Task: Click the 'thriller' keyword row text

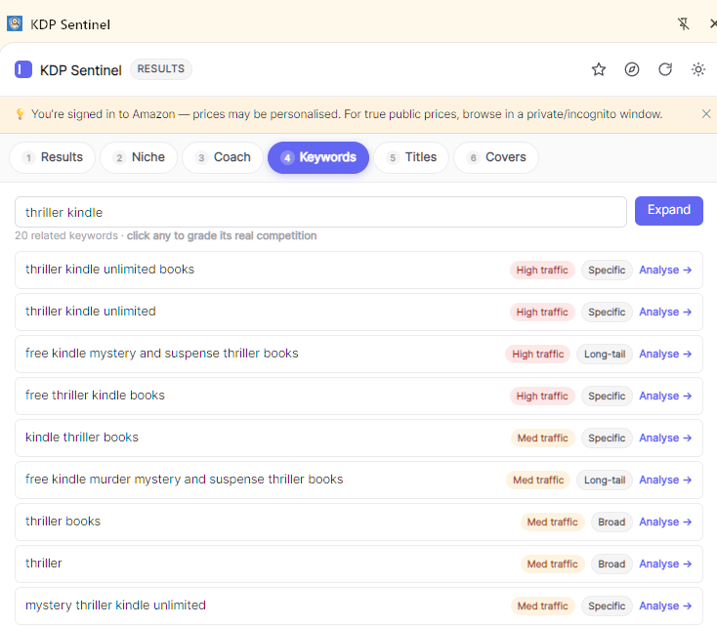Action: (x=43, y=564)
